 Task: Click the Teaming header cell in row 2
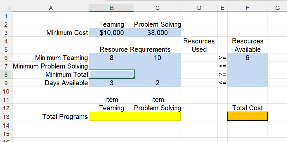(x=112, y=24)
